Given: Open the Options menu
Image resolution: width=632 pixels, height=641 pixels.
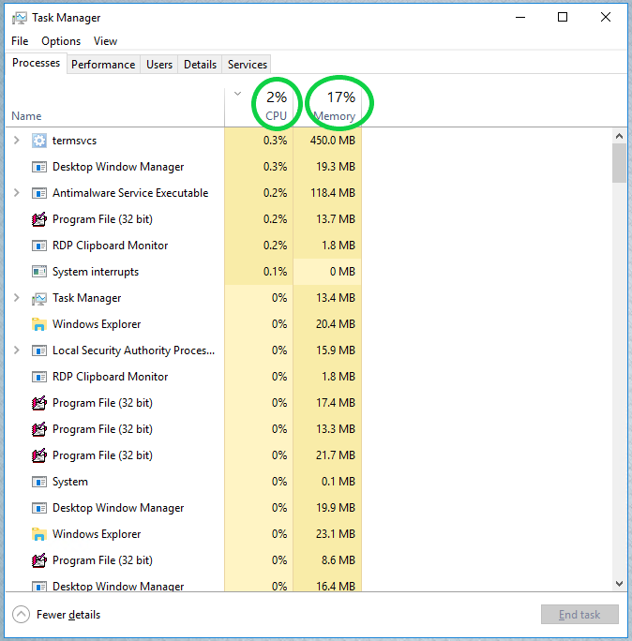Looking at the screenshot, I should click(61, 41).
